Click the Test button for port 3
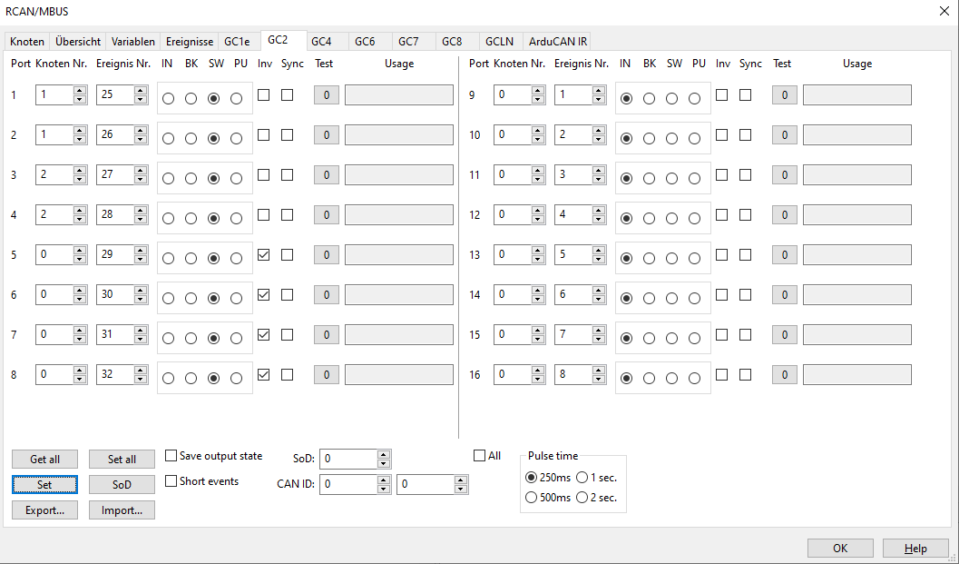Image resolution: width=959 pixels, height=564 pixels. tap(327, 175)
